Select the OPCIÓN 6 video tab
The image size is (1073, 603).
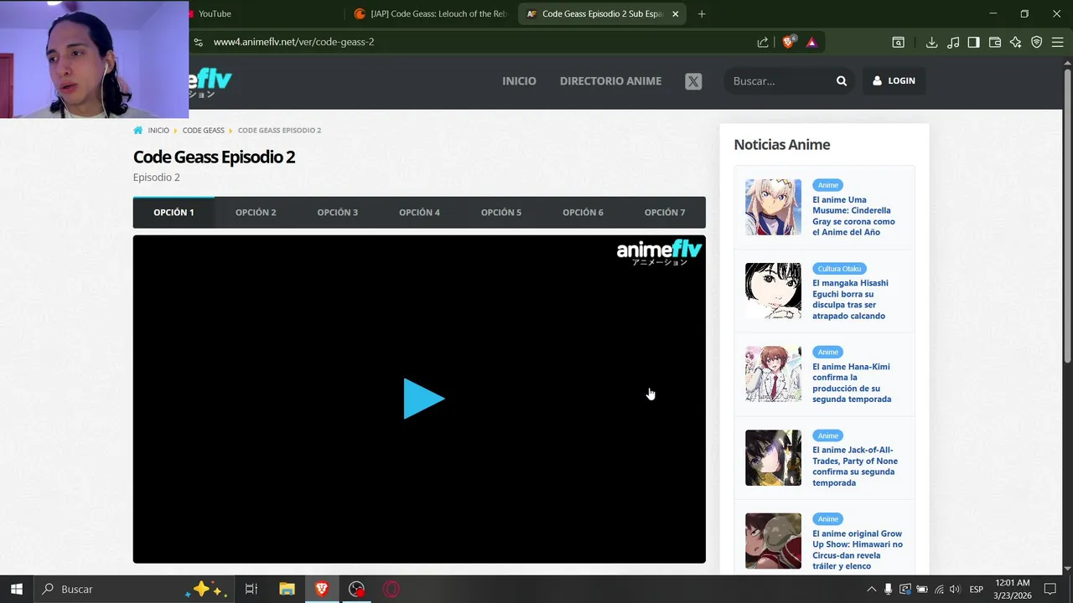pos(583,213)
